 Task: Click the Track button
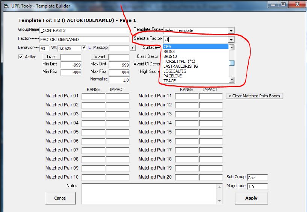point(51,57)
